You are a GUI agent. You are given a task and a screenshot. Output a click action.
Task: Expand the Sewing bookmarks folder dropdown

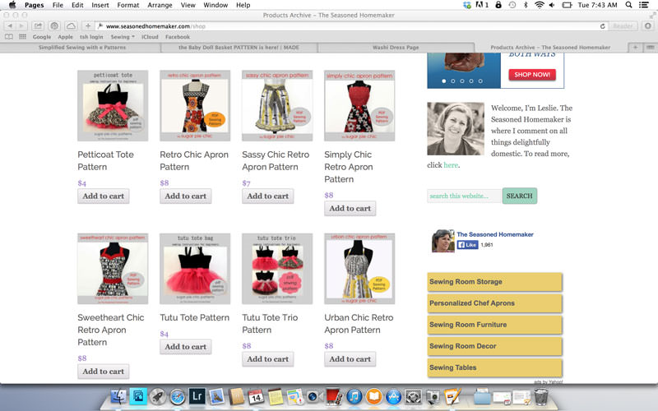(x=122, y=37)
